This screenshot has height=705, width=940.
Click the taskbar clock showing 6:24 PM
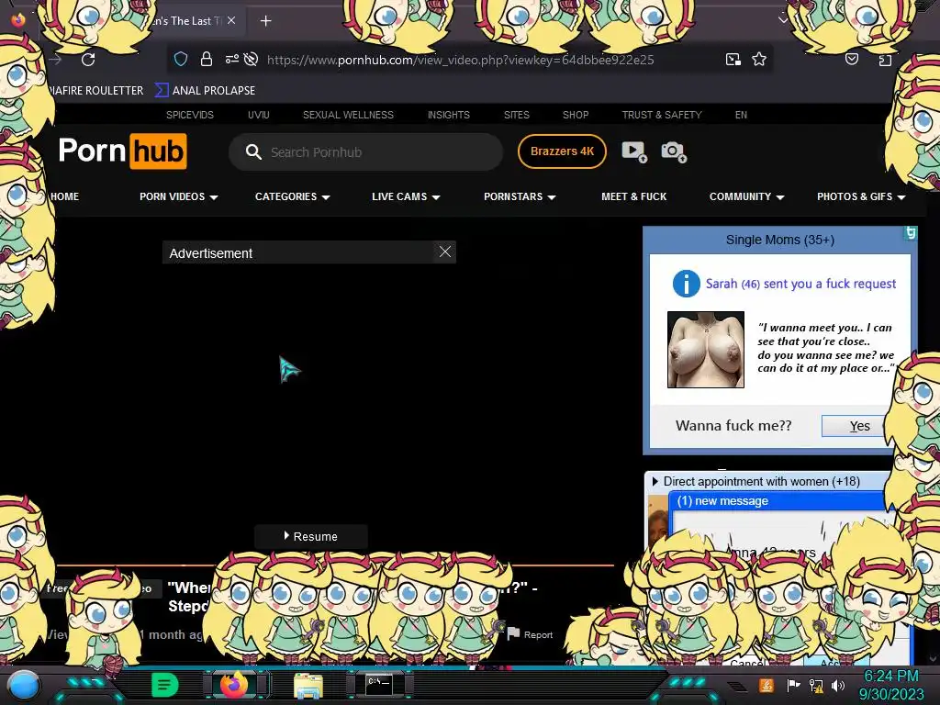(x=890, y=685)
